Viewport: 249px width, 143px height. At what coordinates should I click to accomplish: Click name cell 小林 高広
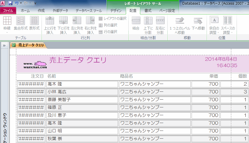point(82,92)
